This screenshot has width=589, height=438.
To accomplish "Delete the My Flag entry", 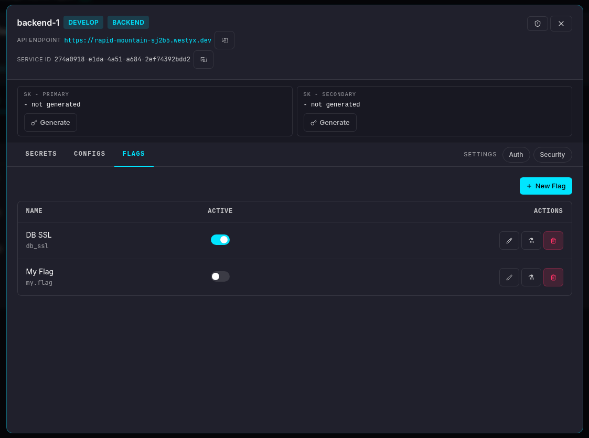I will [553, 277].
